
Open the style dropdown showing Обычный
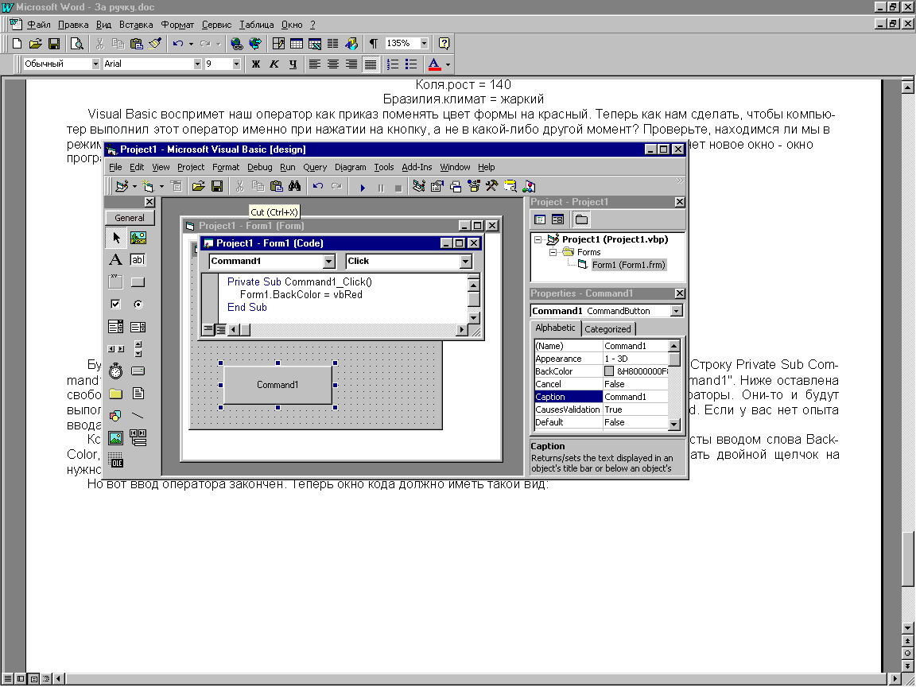tap(95, 64)
